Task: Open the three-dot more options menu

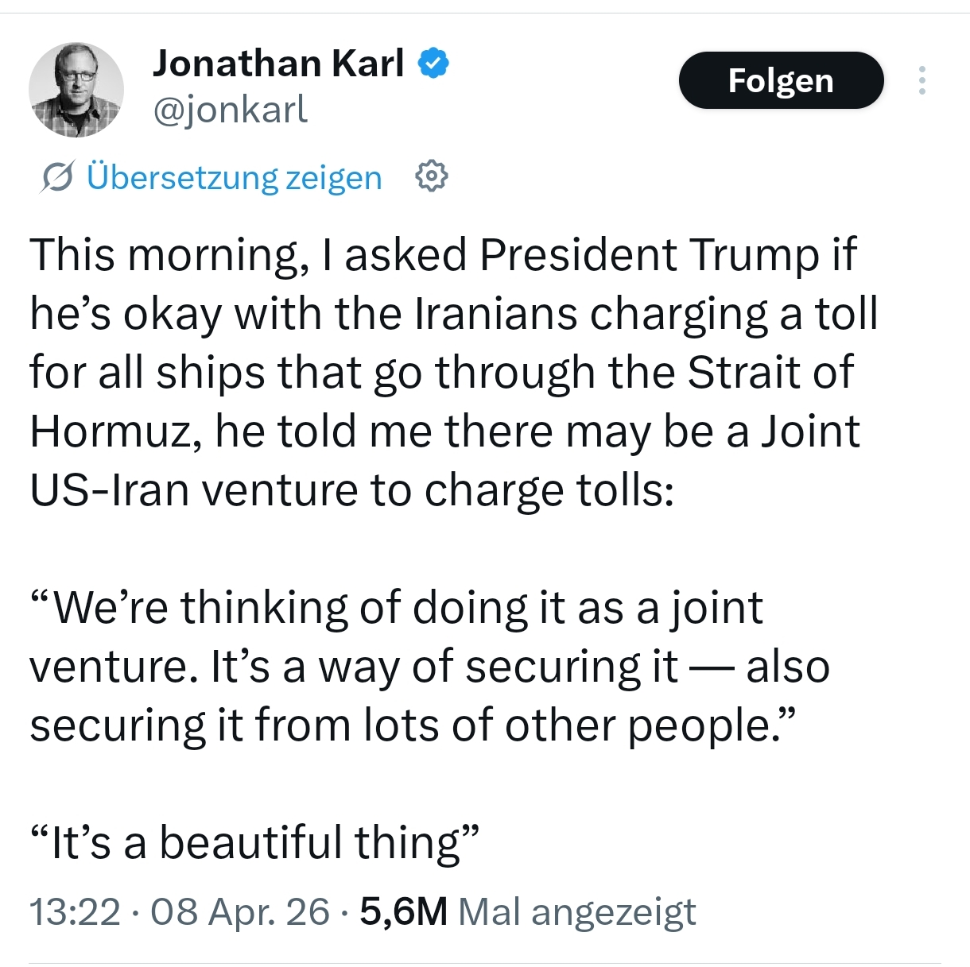Action: pos(921,80)
